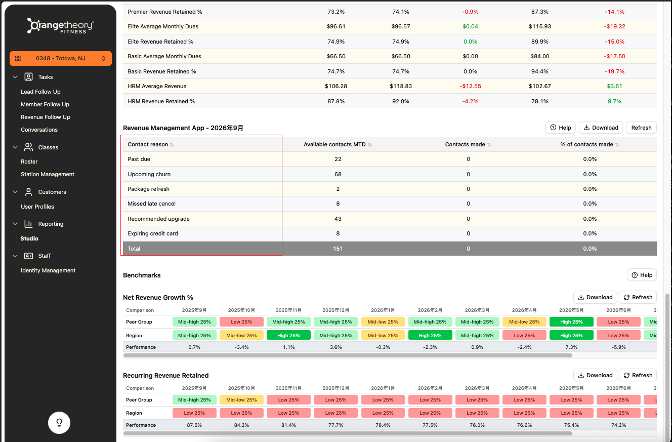Go to Roster page
This screenshot has width=672, height=442.
point(29,162)
